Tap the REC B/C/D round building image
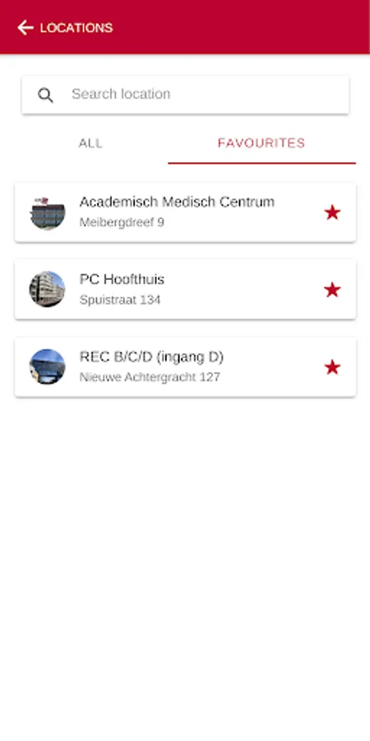 pyautogui.click(x=47, y=366)
